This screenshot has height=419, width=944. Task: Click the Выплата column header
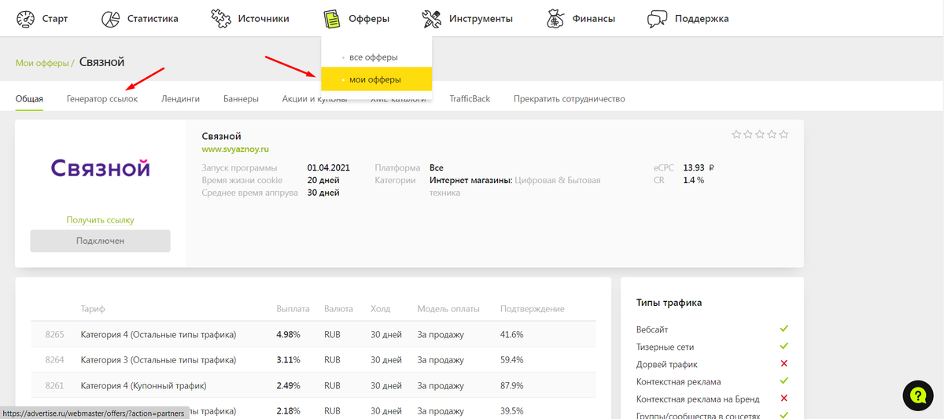coord(293,309)
